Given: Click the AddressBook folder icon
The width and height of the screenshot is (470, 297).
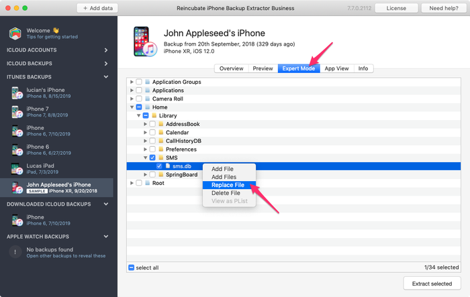Looking at the screenshot, I should (161, 123).
